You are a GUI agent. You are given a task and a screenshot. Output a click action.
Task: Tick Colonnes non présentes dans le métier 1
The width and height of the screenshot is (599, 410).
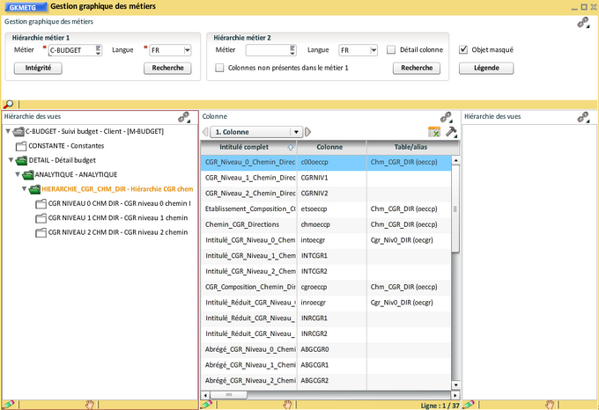tap(220, 68)
